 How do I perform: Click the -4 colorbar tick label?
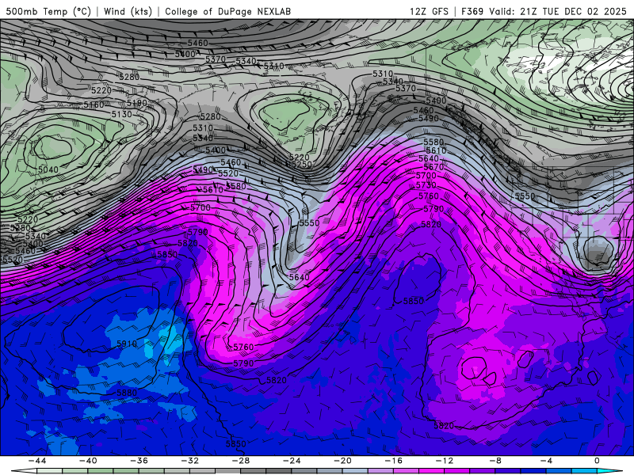click(x=547, y=461)
